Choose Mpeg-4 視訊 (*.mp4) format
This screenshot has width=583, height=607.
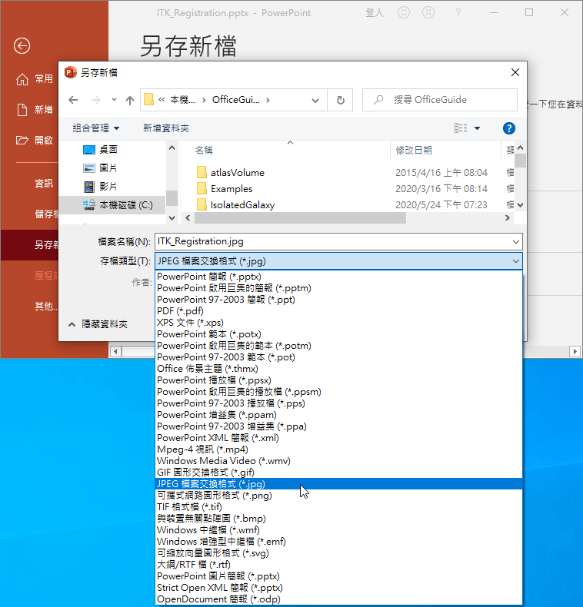tap(338, 449)
